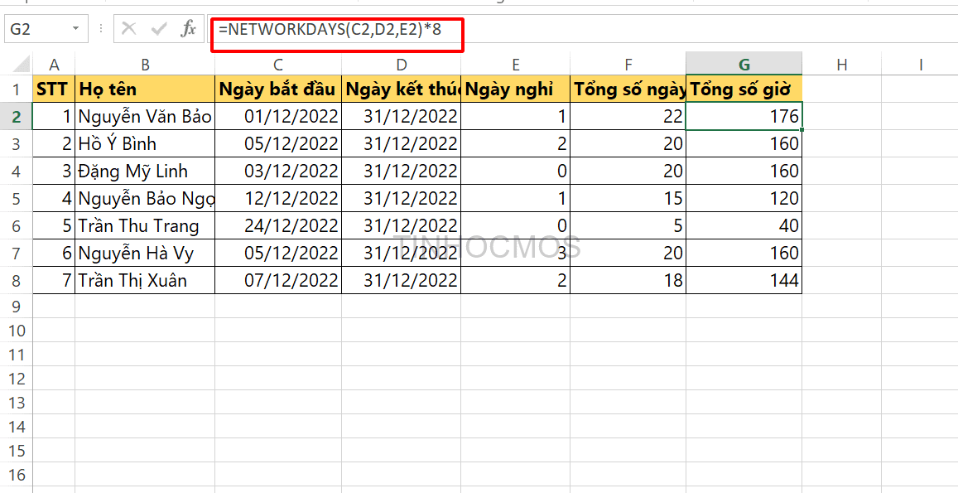Click the 'Tổng số ngày' header cell

tap(628, 89)
